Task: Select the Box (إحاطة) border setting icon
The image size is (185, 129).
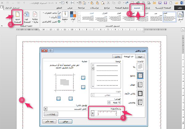Action: [x=139, y=75]
